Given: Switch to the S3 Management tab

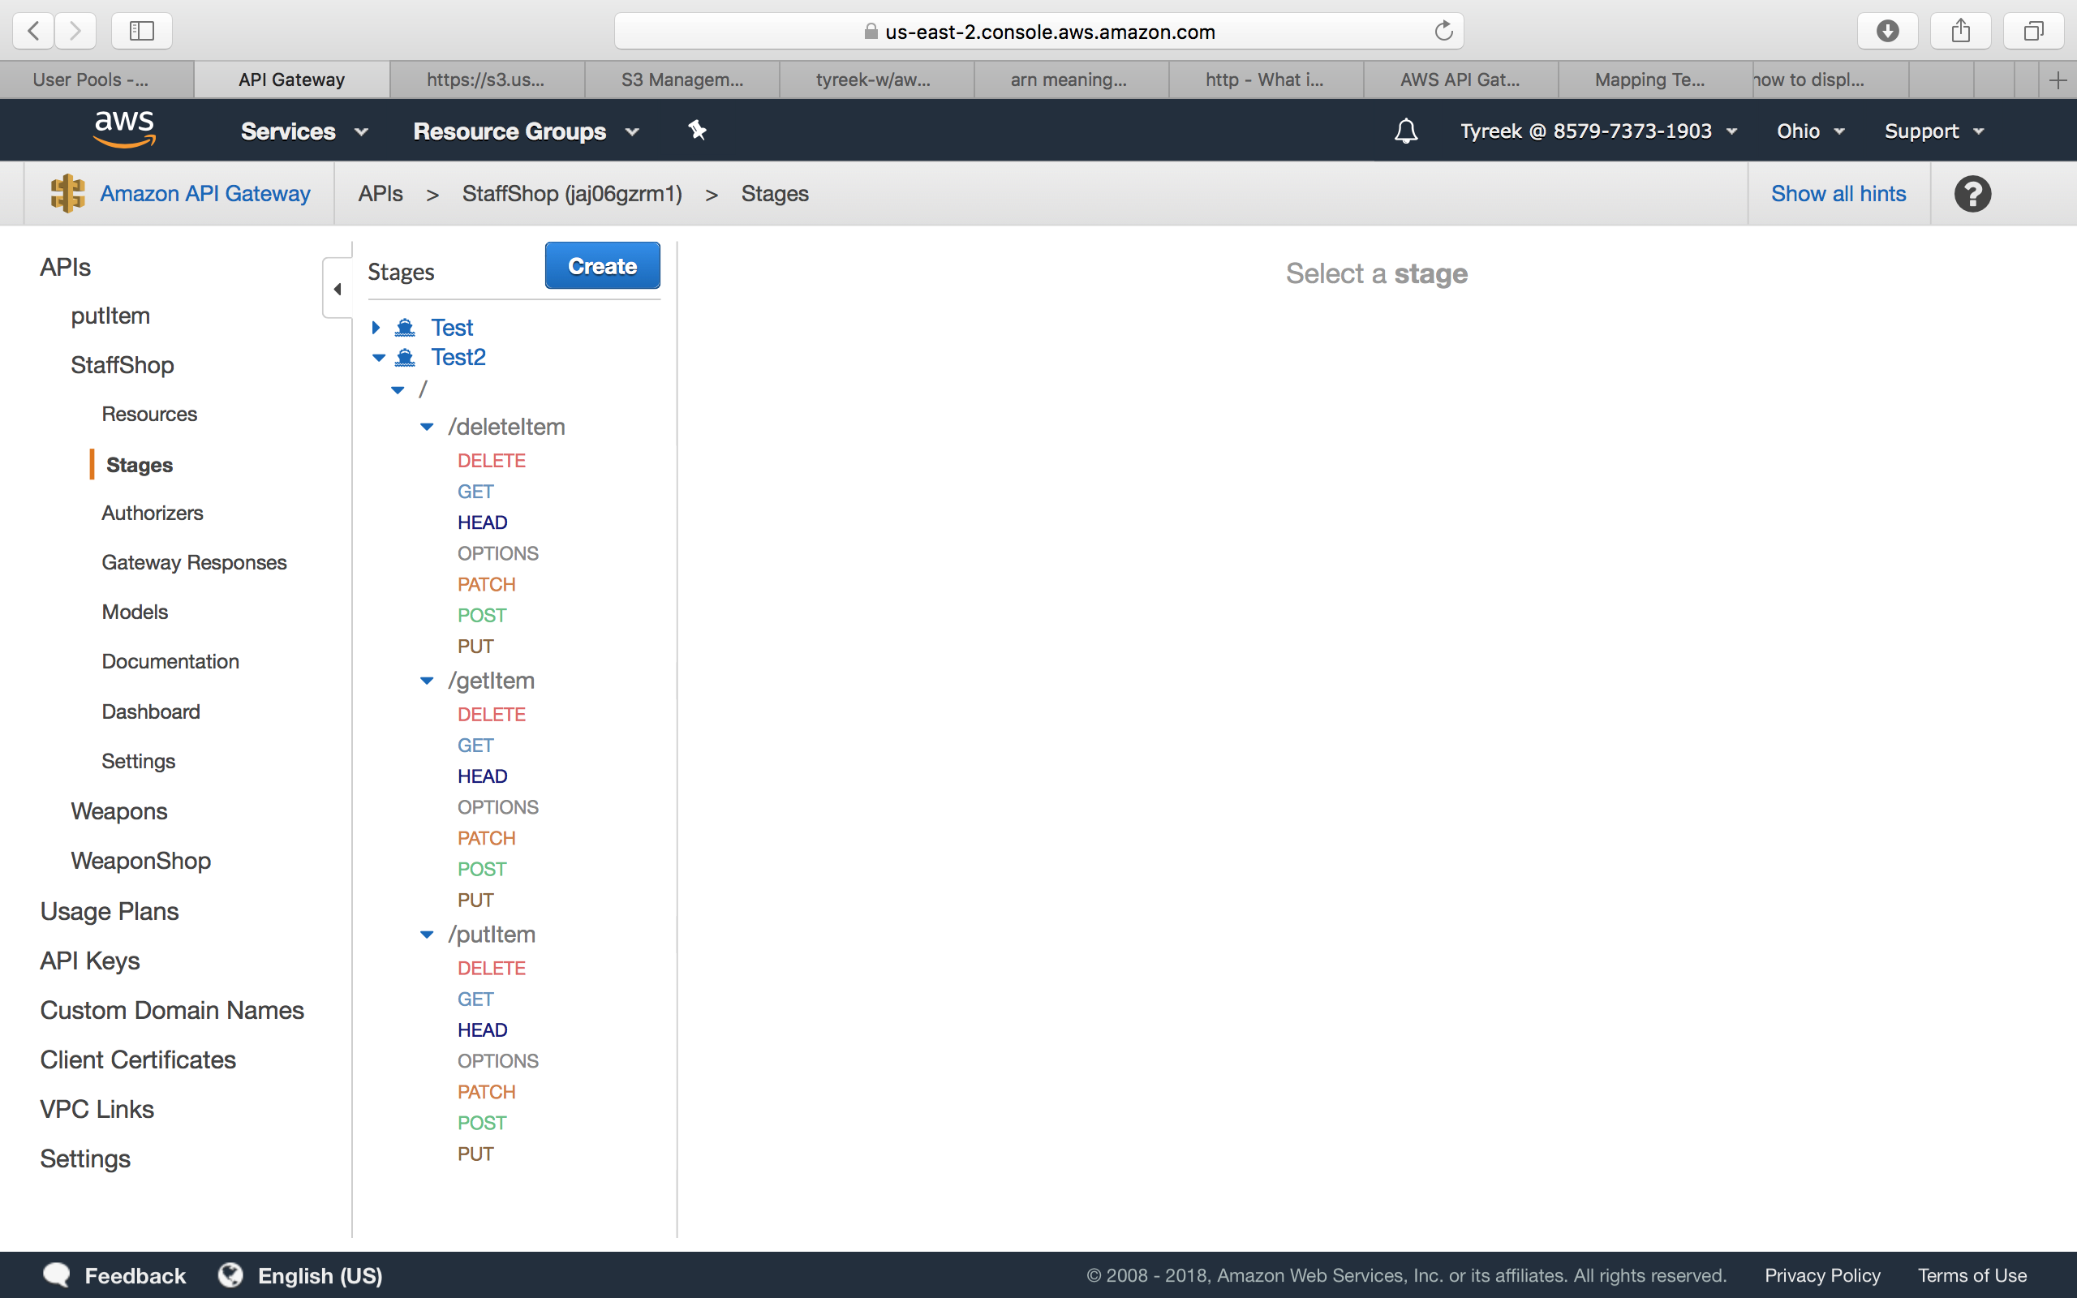Looking at the screenshot, I should 682,80.
